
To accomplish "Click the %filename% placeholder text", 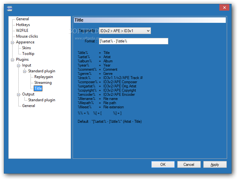I will point(87,99).
